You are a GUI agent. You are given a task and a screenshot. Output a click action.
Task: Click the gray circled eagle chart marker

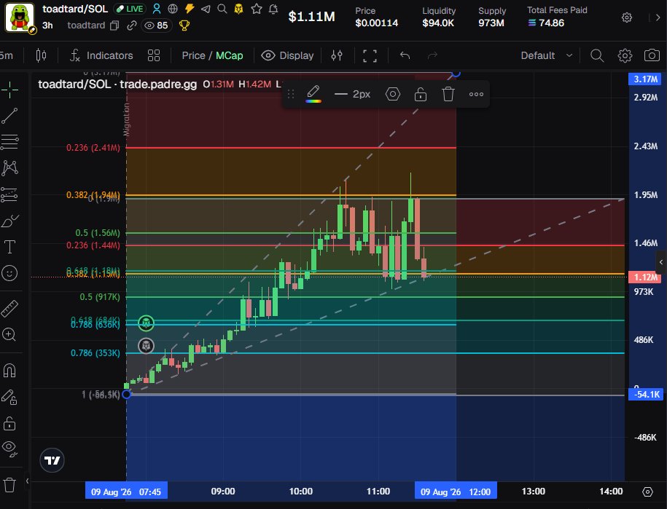[147, 346]
